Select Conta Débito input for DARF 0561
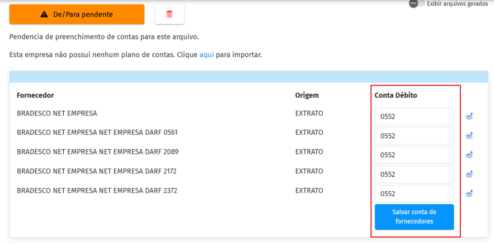This screenshot has height=244, width=494. (414, 136)
